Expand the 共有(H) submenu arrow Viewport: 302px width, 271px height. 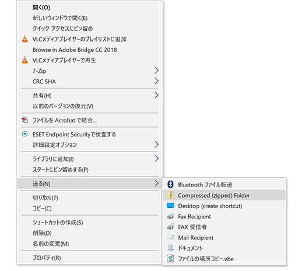(x=156, y=95)
